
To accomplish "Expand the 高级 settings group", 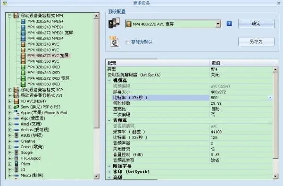I will click(x=109, y=178).
